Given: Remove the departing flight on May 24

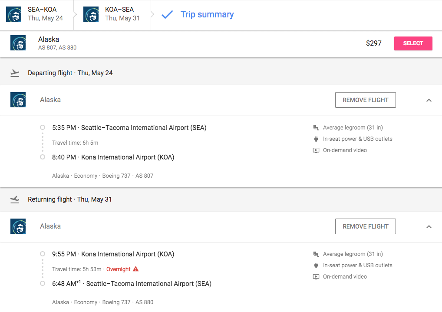Looking at the screenshot, I should click(x=365, y=100).
